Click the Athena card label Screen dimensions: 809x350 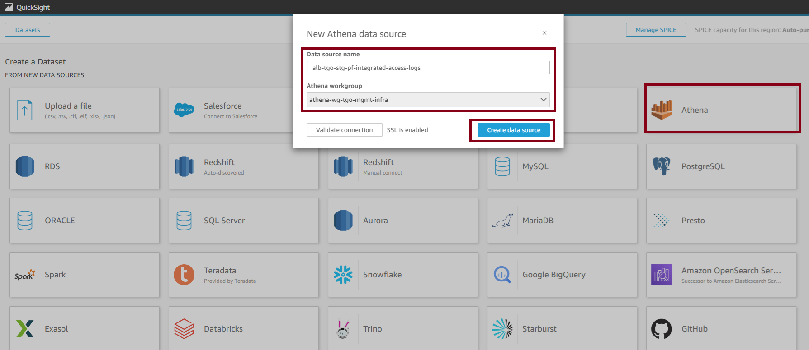pyautogui.click(x=695, y=110)
